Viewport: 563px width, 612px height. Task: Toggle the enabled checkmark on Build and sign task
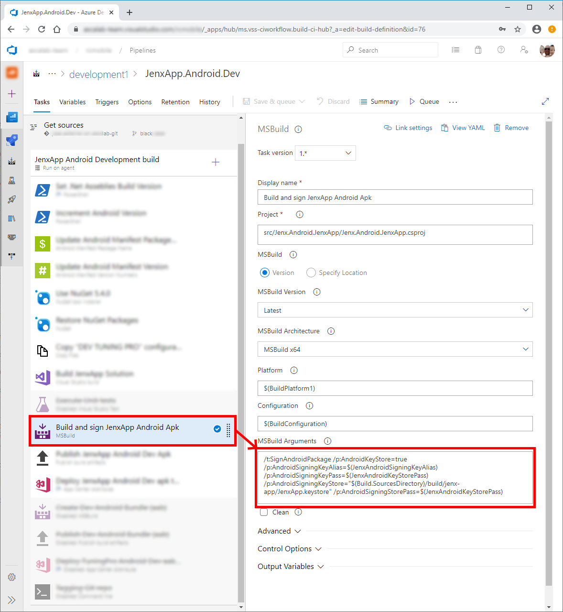click(217, 429)
